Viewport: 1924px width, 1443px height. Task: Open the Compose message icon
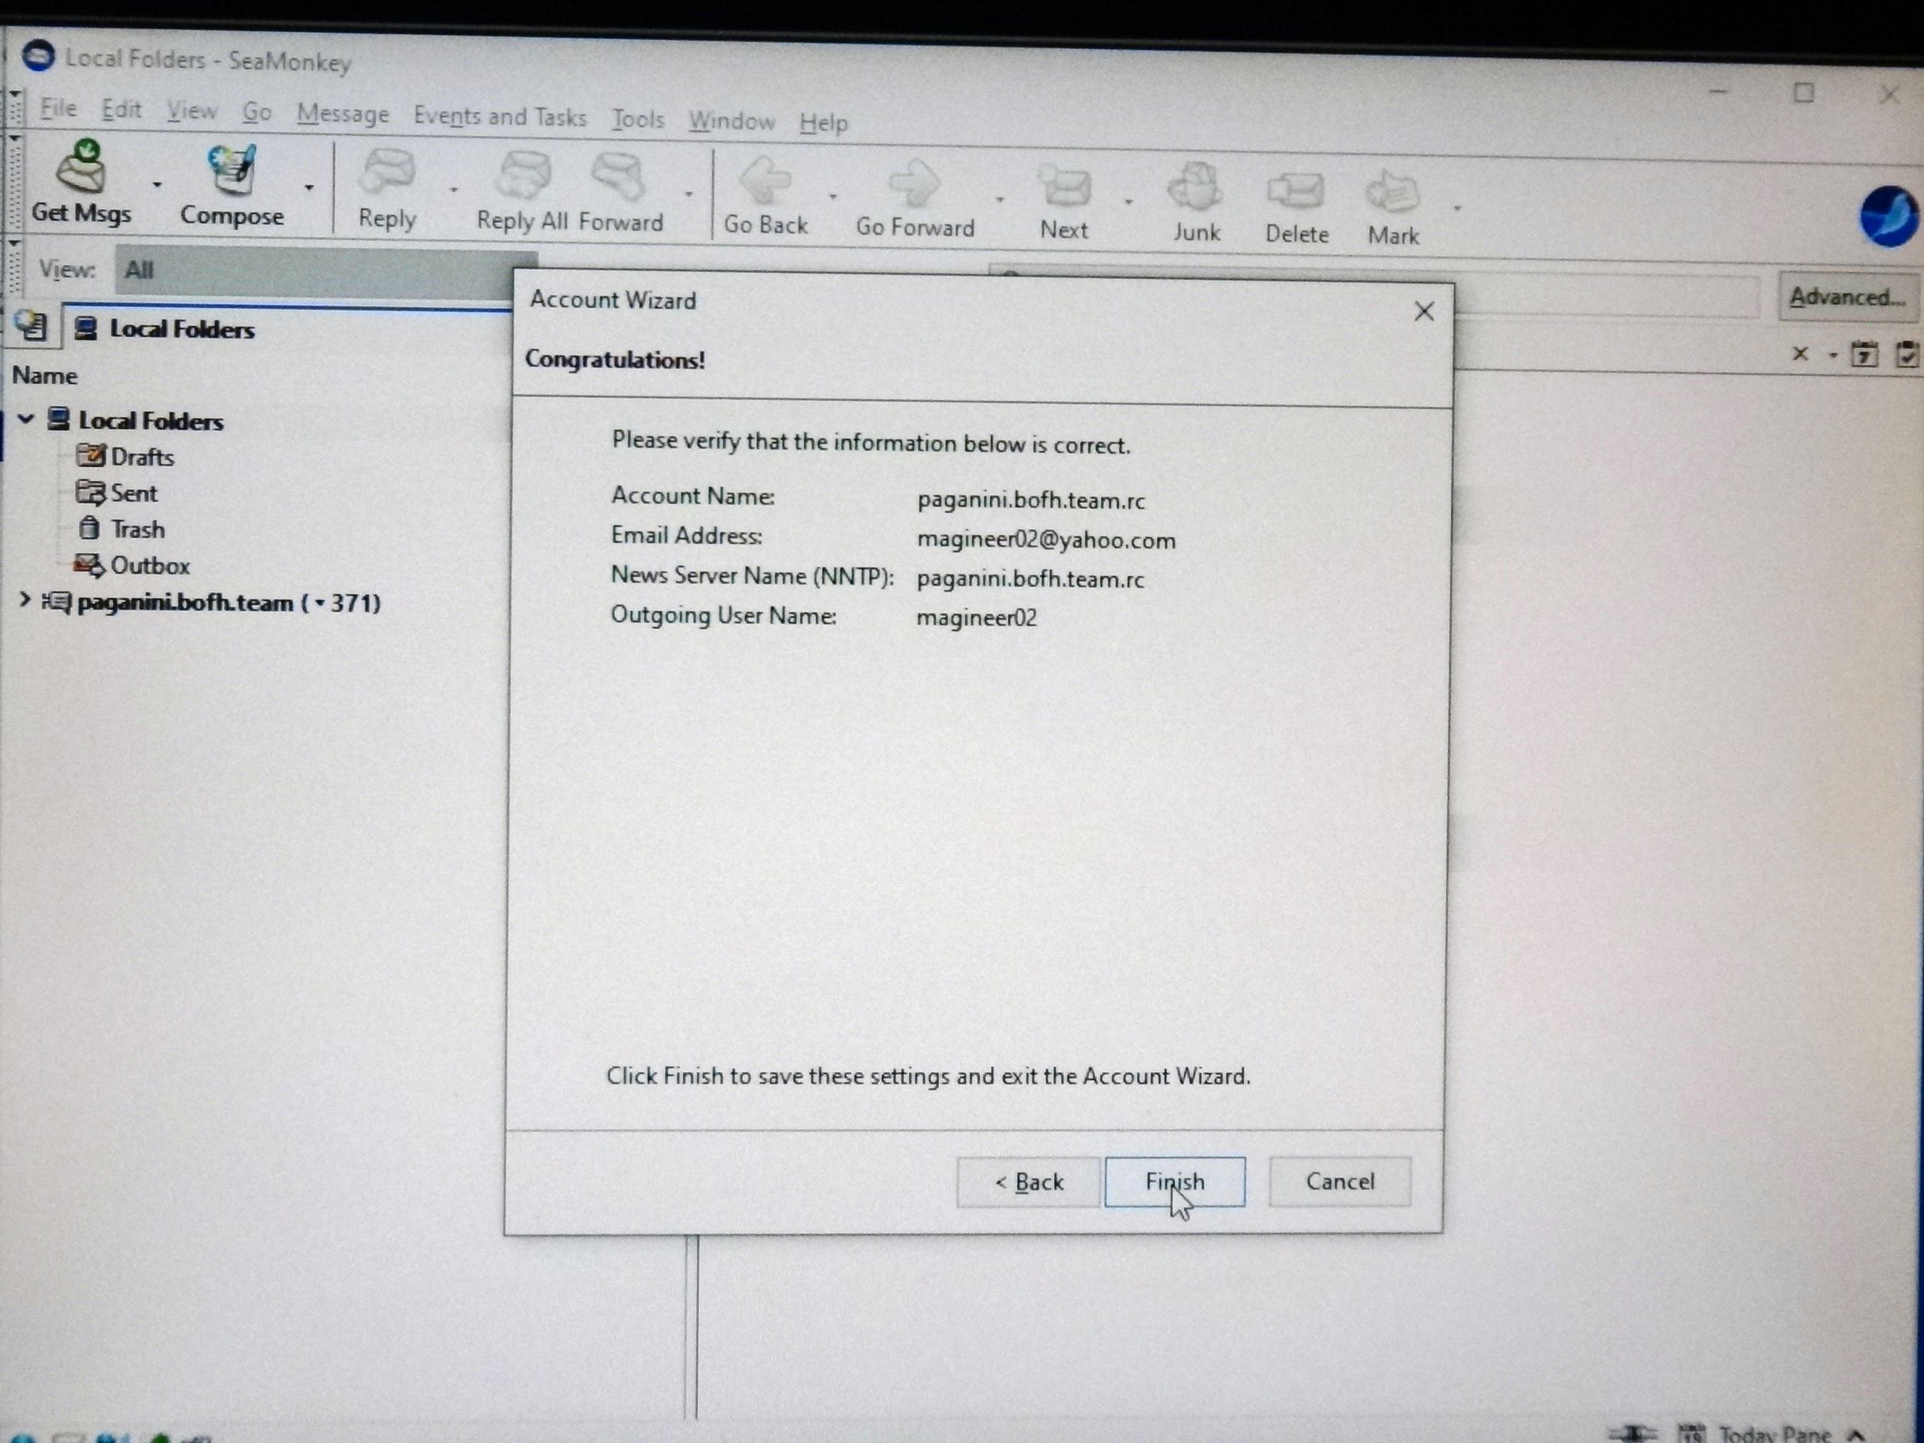pos(232,171)
